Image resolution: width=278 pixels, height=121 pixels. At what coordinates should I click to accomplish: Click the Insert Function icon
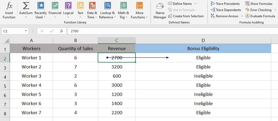tap(9, 6)
